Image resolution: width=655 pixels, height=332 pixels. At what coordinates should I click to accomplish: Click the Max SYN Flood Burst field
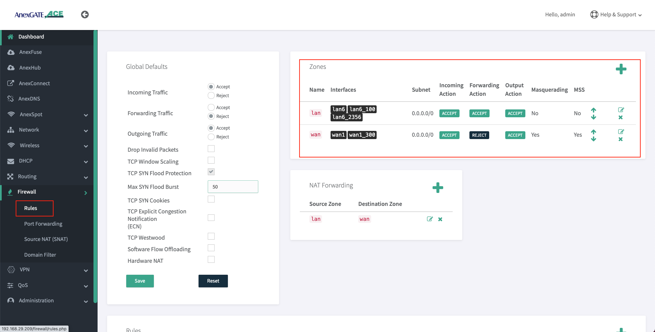[233, 187]
